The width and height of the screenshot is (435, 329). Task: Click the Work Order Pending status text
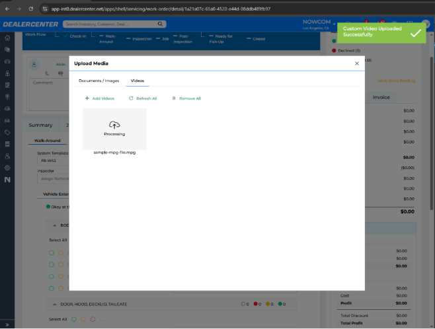[396, 81]
